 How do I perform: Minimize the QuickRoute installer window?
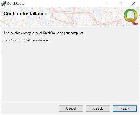click(108, 4)
